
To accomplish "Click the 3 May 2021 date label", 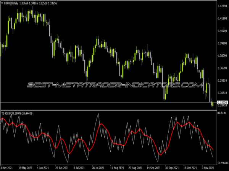I will coord(7,168).
